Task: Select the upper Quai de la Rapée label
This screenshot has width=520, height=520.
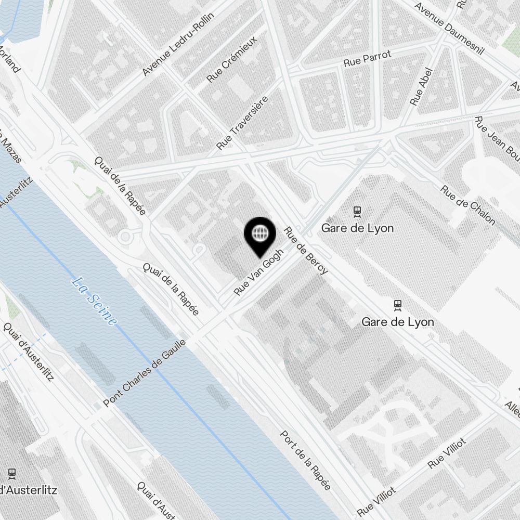Action: [120, 186]
